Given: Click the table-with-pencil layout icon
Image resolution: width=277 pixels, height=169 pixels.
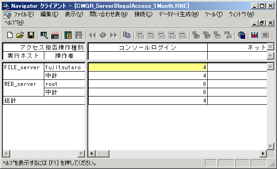Looking at the screenshot, I should pos(44,35).
